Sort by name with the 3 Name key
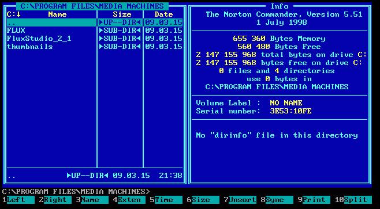This screenshot has width=380, height=209. click(x=92, y=200)
